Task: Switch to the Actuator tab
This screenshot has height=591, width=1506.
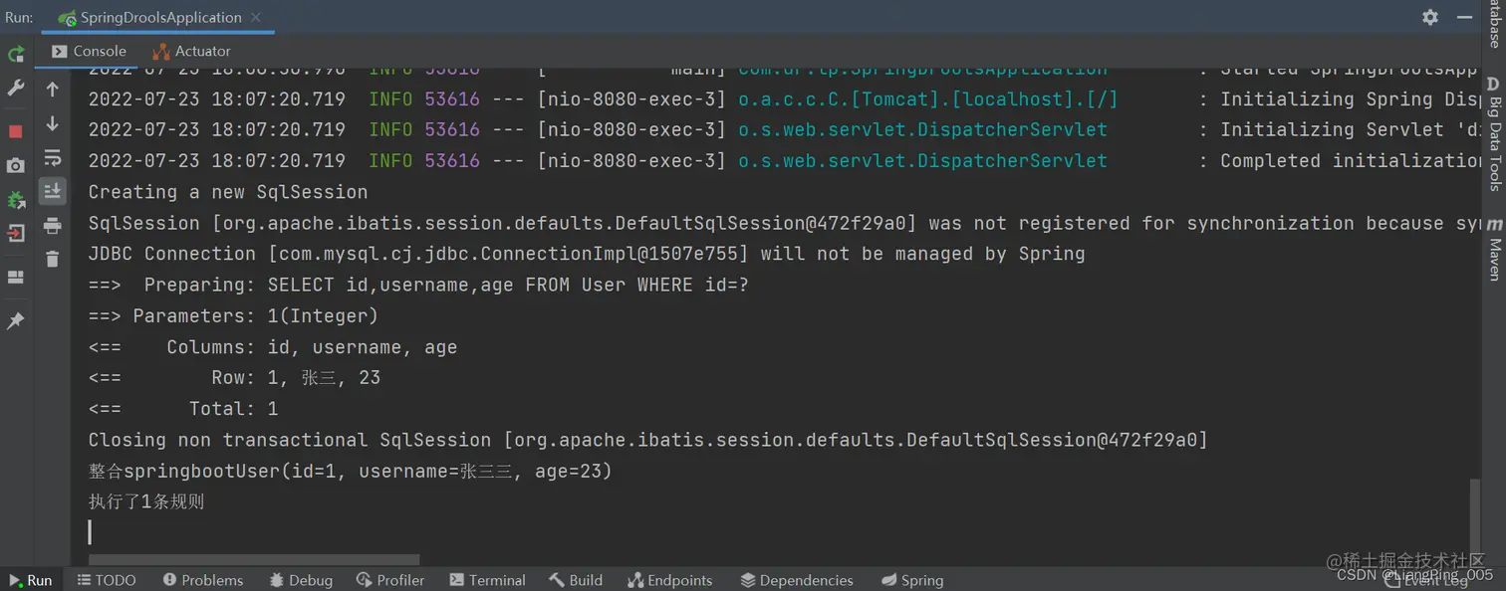Action: point(191,51)
